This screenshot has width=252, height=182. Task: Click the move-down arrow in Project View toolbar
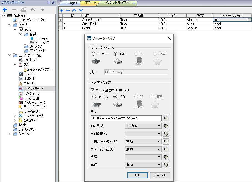point(42,10)
